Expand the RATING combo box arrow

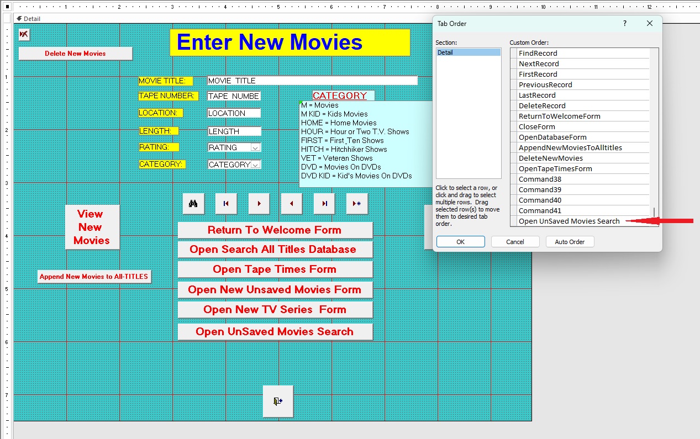(x=255, y=147)
